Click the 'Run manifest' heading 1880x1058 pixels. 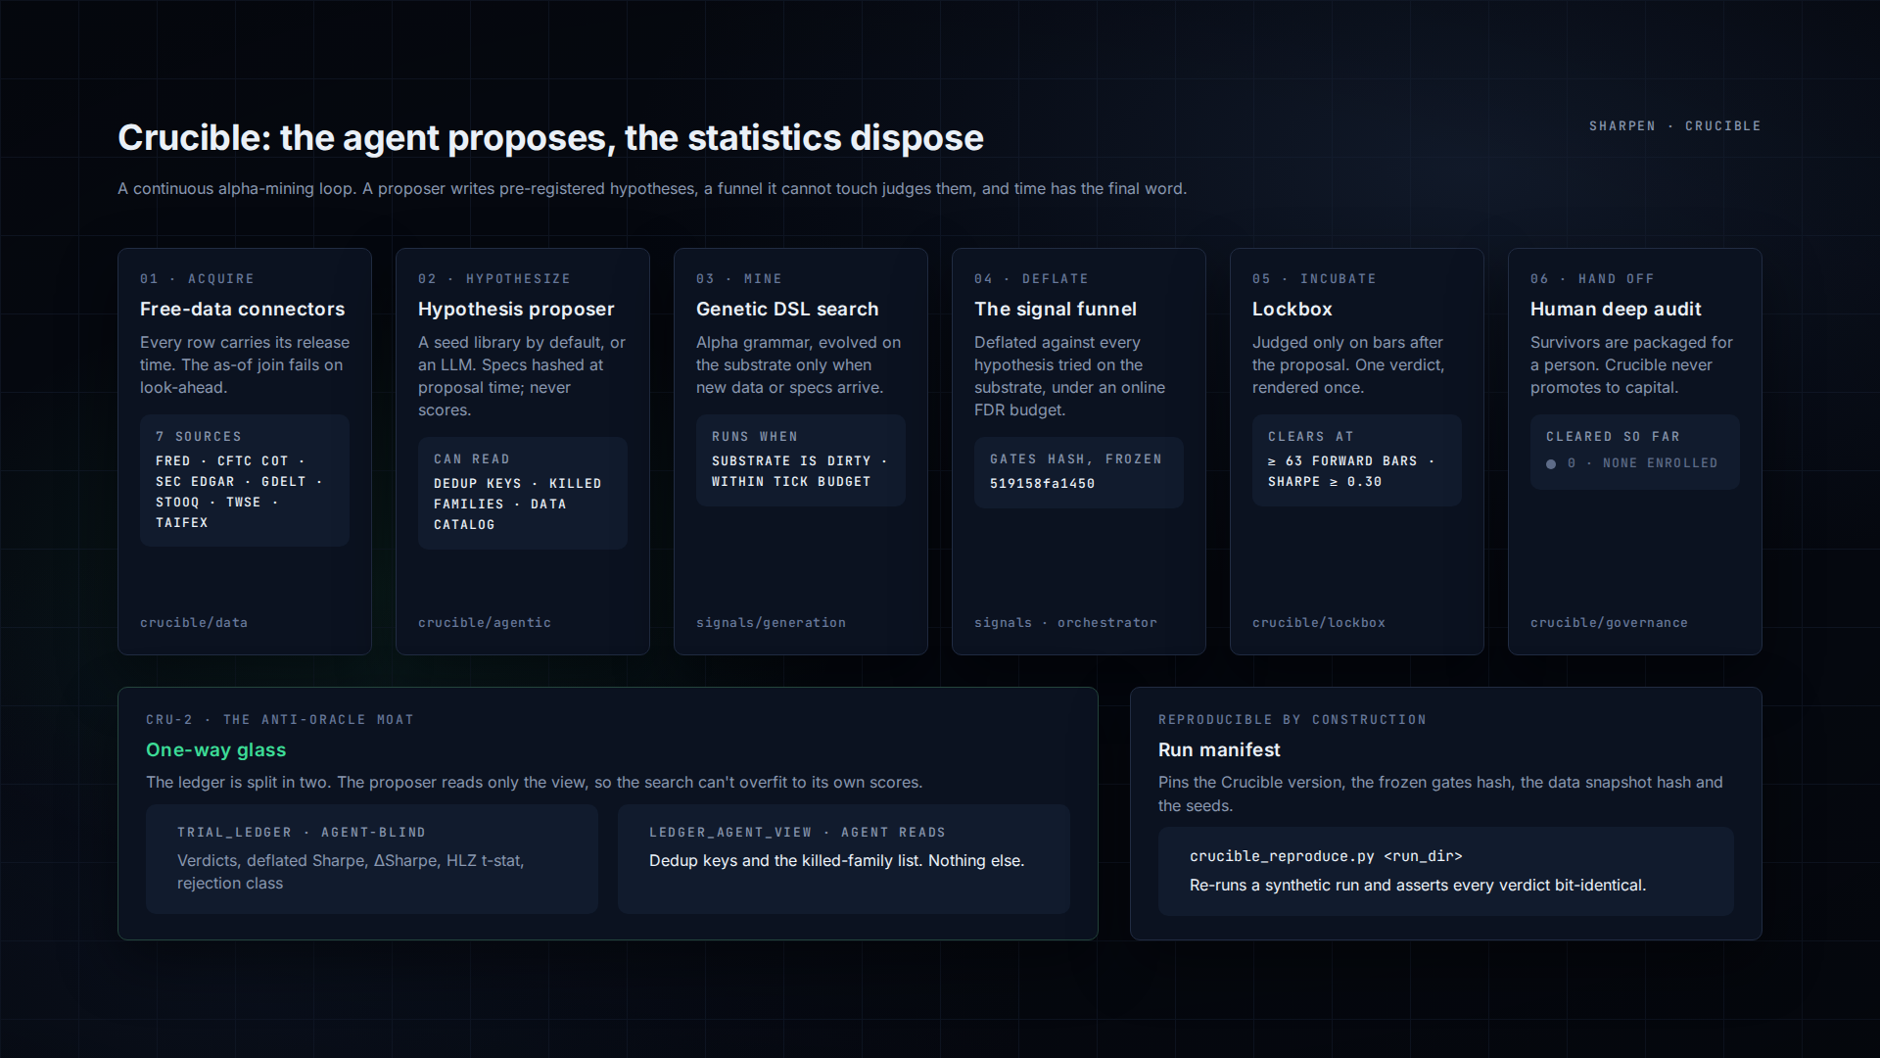(1219, 749)
